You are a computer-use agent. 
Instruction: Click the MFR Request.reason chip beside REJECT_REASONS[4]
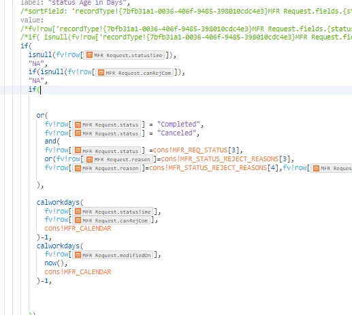click(x=106, y=168)
